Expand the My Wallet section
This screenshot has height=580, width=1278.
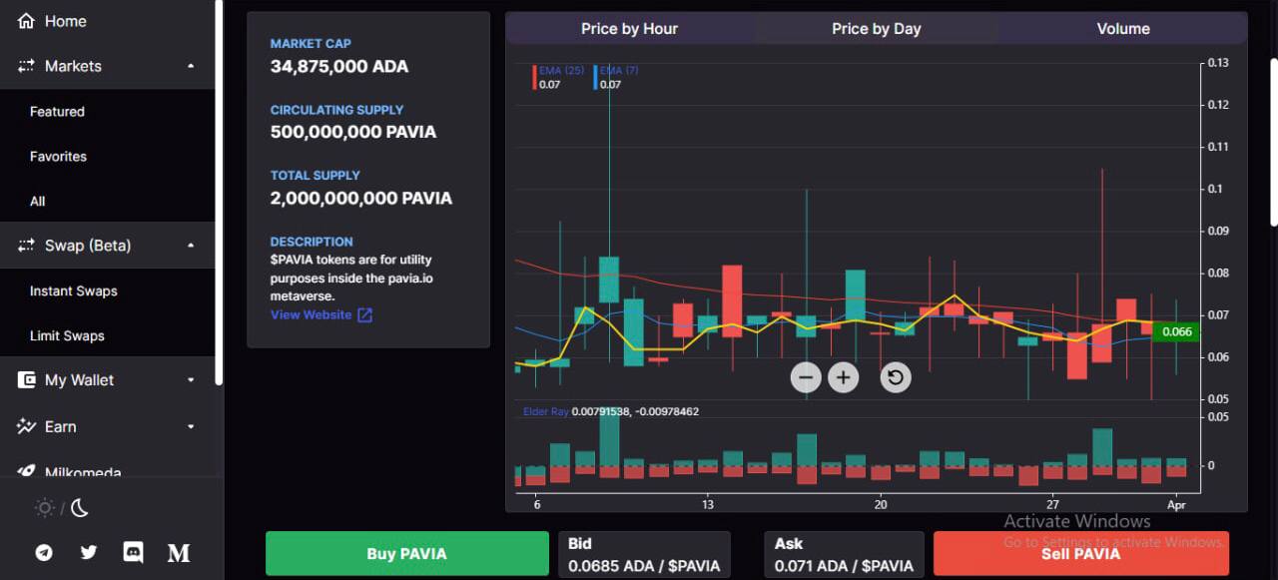click(x=191, y=380)
